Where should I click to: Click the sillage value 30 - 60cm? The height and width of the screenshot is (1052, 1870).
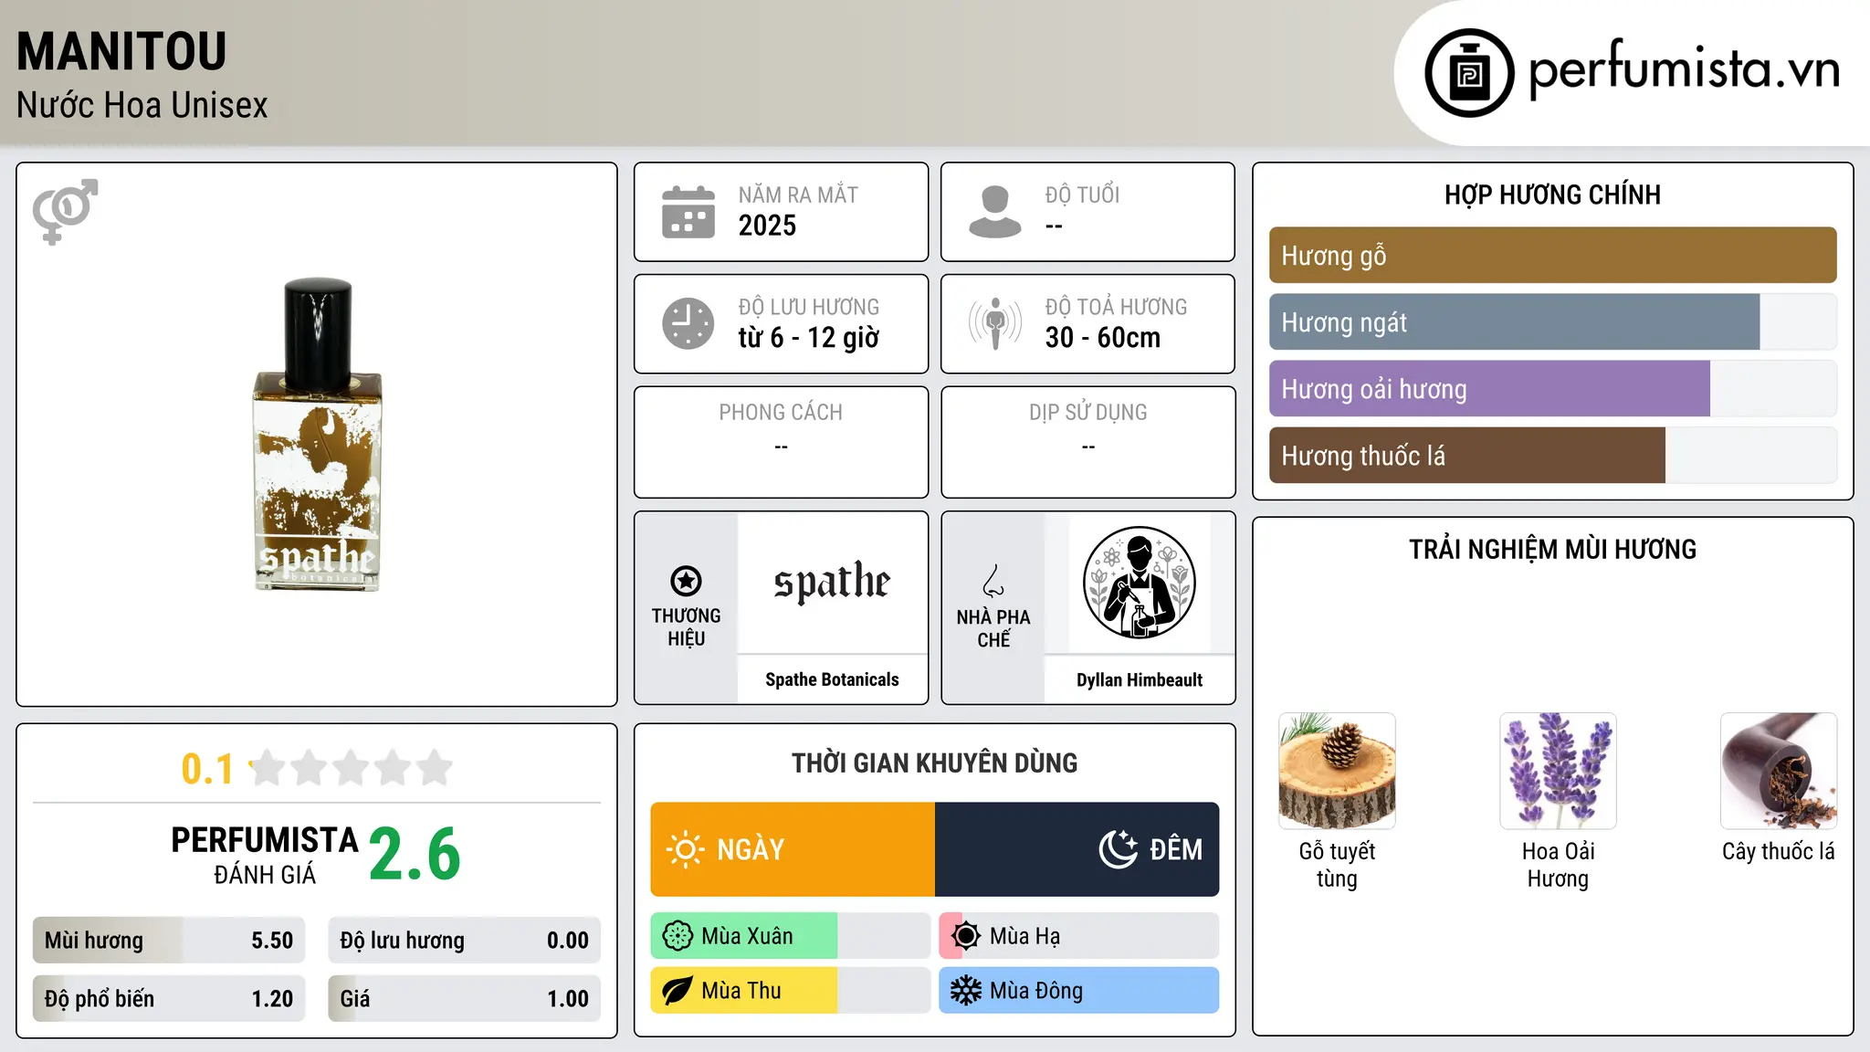(x=1103, y=338)
